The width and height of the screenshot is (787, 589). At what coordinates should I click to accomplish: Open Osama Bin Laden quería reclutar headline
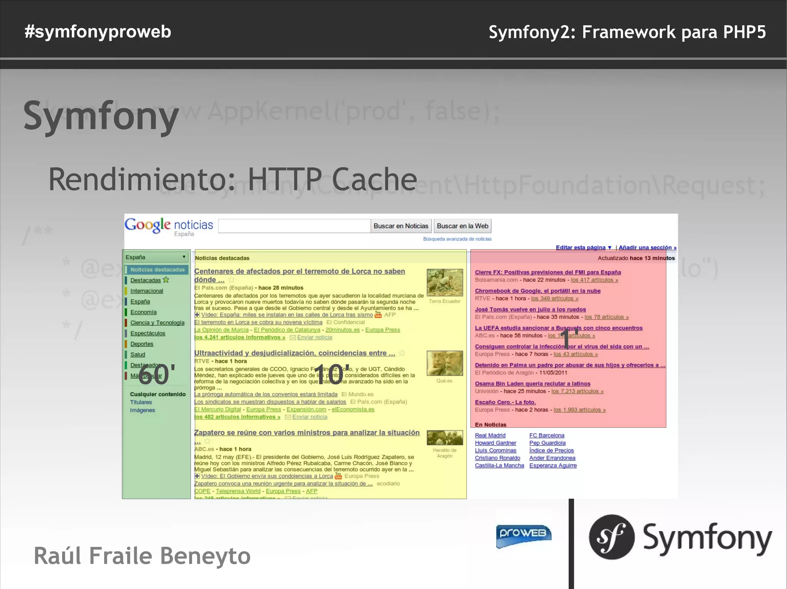[x=532, y=383]
